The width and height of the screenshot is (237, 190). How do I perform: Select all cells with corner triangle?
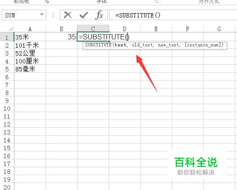(x=11, y=28)
